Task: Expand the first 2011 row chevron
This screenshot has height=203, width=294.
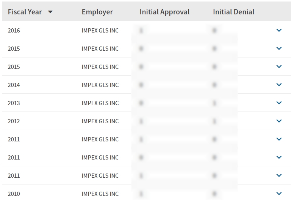Action: point(279,139)
